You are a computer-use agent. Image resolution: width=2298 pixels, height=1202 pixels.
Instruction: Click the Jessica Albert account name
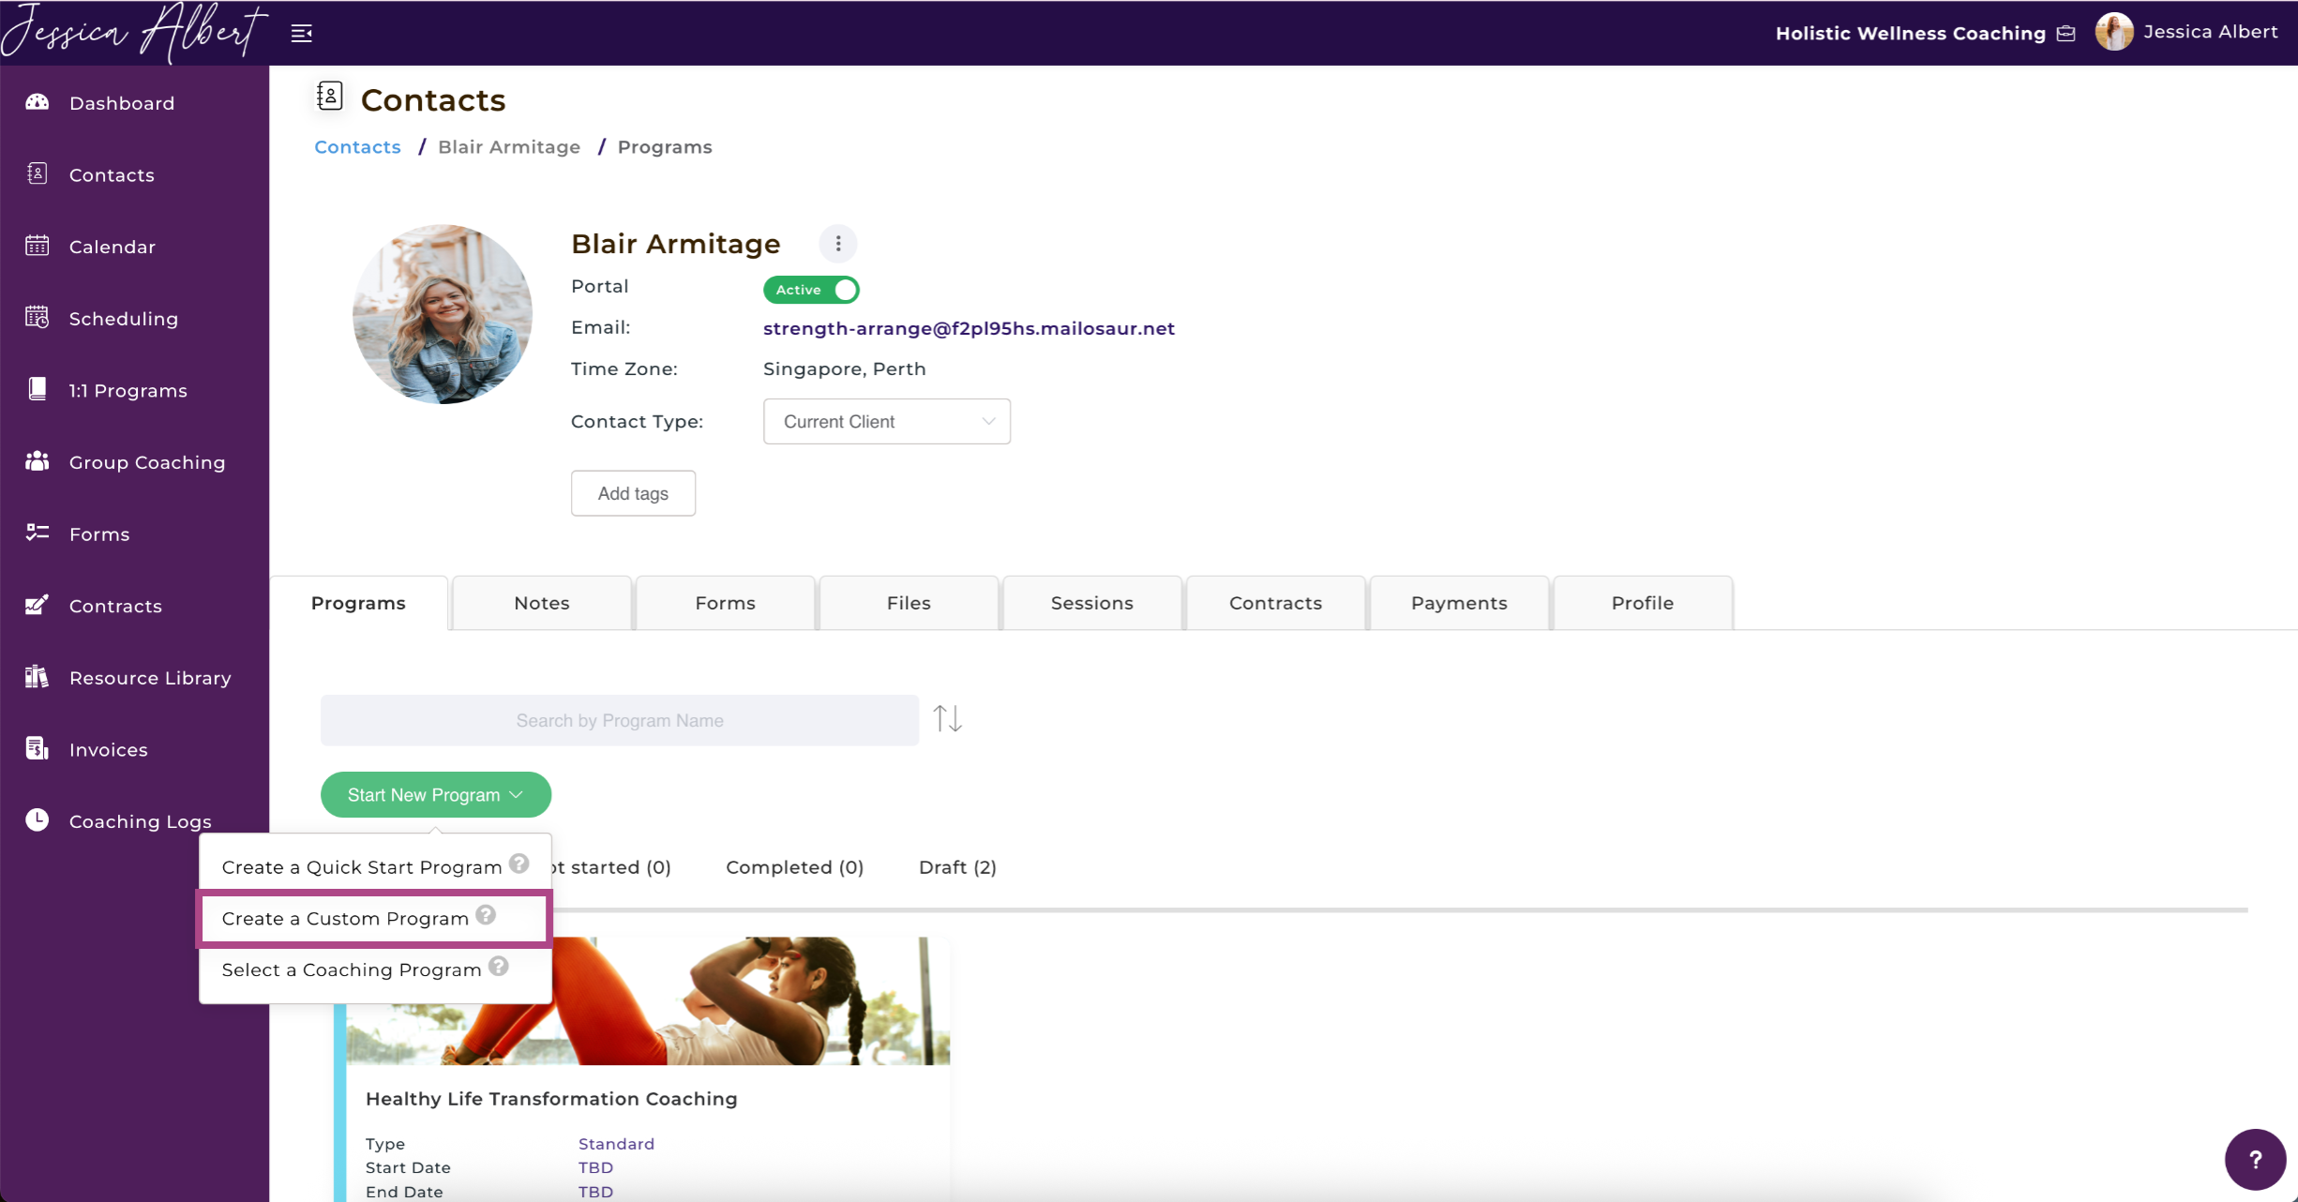pos(2211,32)
